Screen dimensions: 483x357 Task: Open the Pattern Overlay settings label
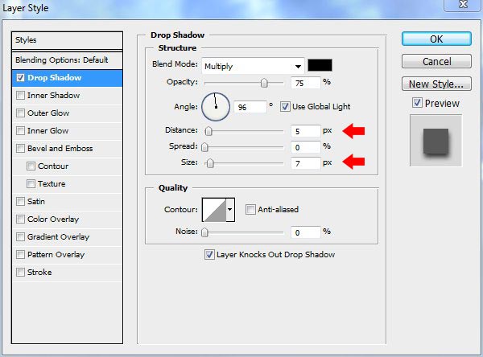point(56,255)
